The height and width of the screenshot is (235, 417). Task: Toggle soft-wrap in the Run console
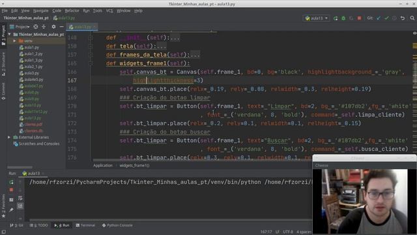(x=20, y=198)
